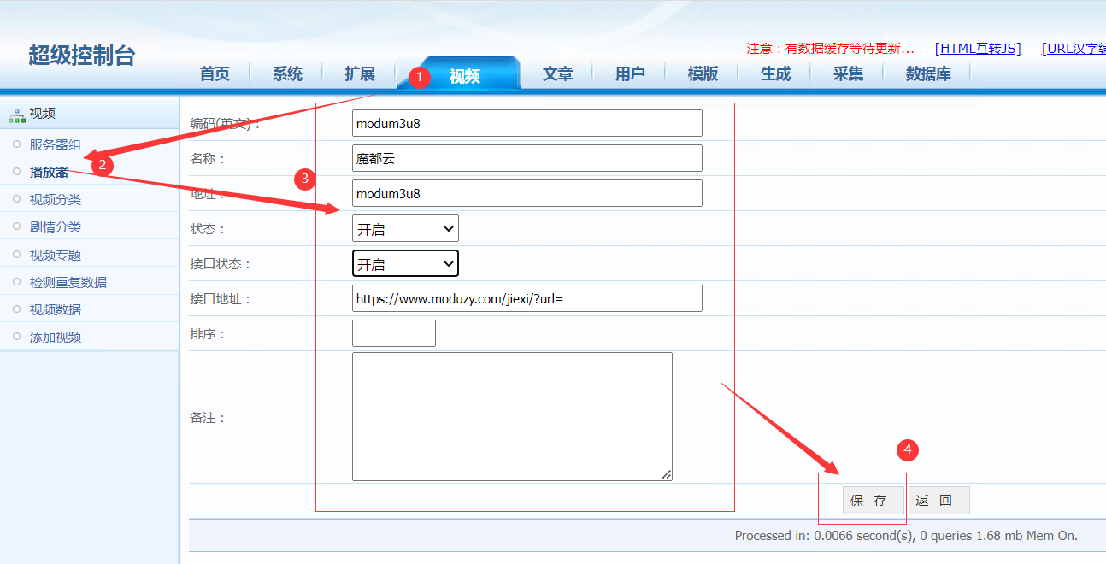Image resolution: width=1106 pixels, height=564 pixels.
Task: Click the 视频 tree icon in sidebar header
Action: tap(17, 114)
